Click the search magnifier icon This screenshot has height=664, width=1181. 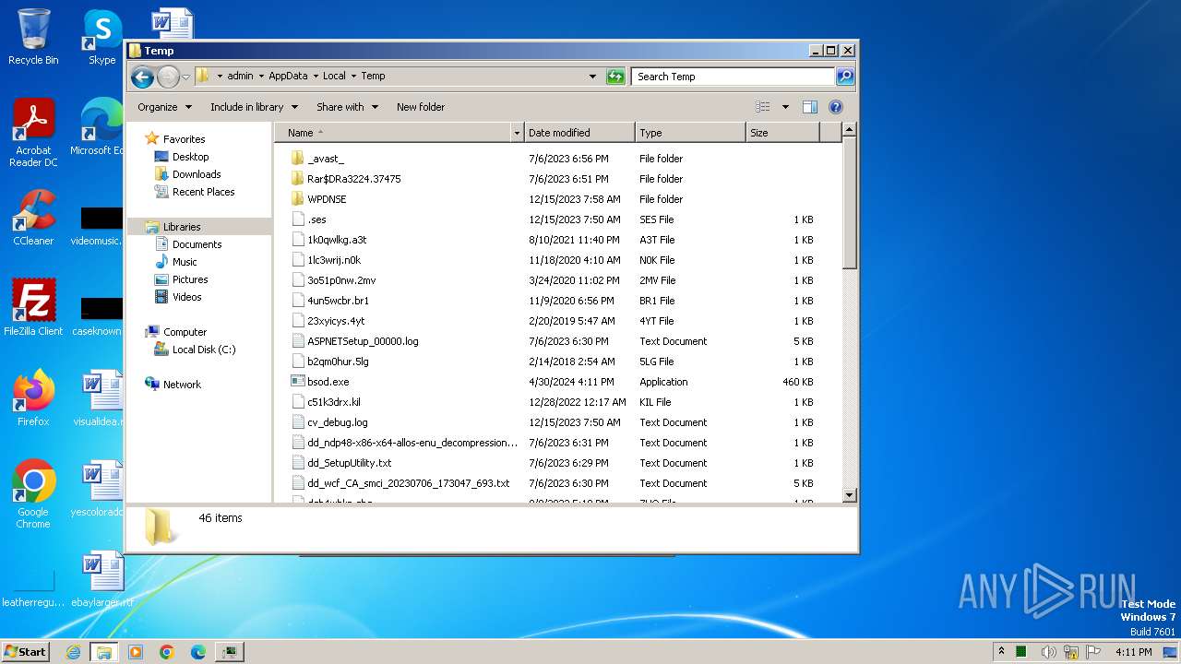[x=845, y=77]
